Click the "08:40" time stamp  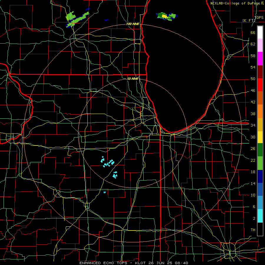[x=181, y=263]
